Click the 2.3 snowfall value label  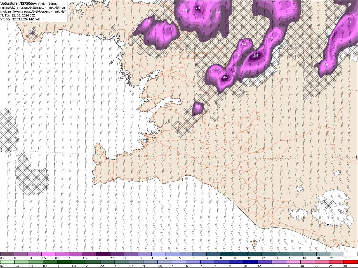(x=198, y=8)
